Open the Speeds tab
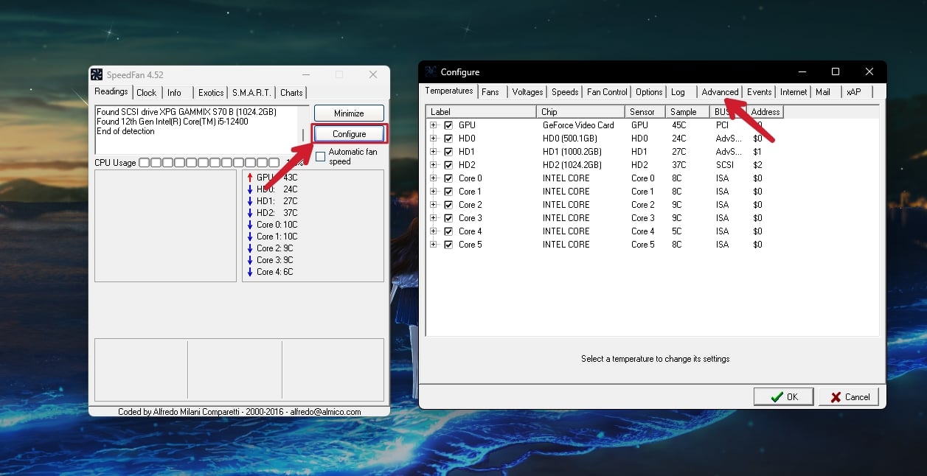The image size is (927, 476). (x=565, y=92)
